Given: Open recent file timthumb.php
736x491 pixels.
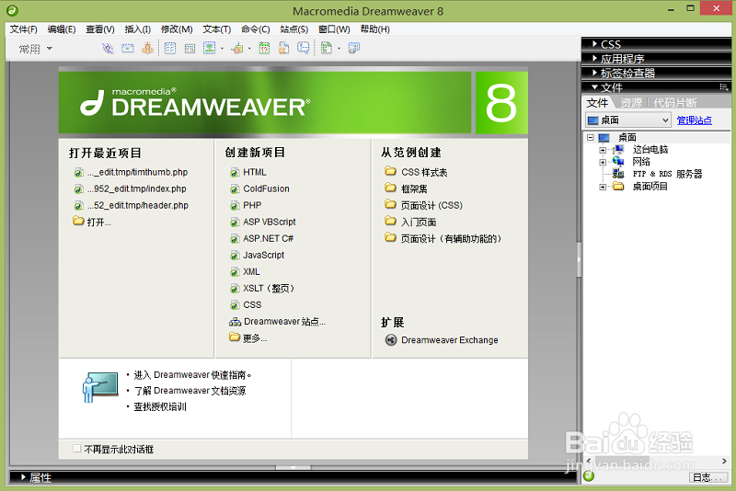Looking at the screenshot, I should click(137, 172).
